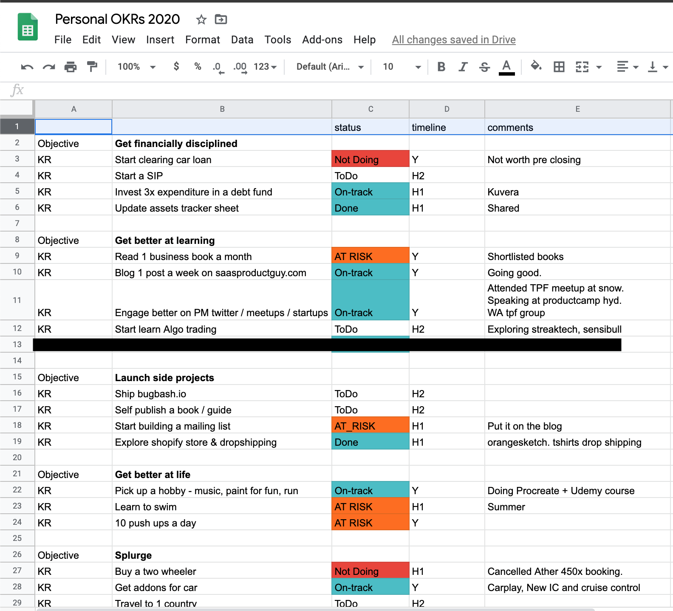Select the 'Not Doing' cell for car loan
The width and height of the screenshot is (673, 611).
[x=370, y=159]
